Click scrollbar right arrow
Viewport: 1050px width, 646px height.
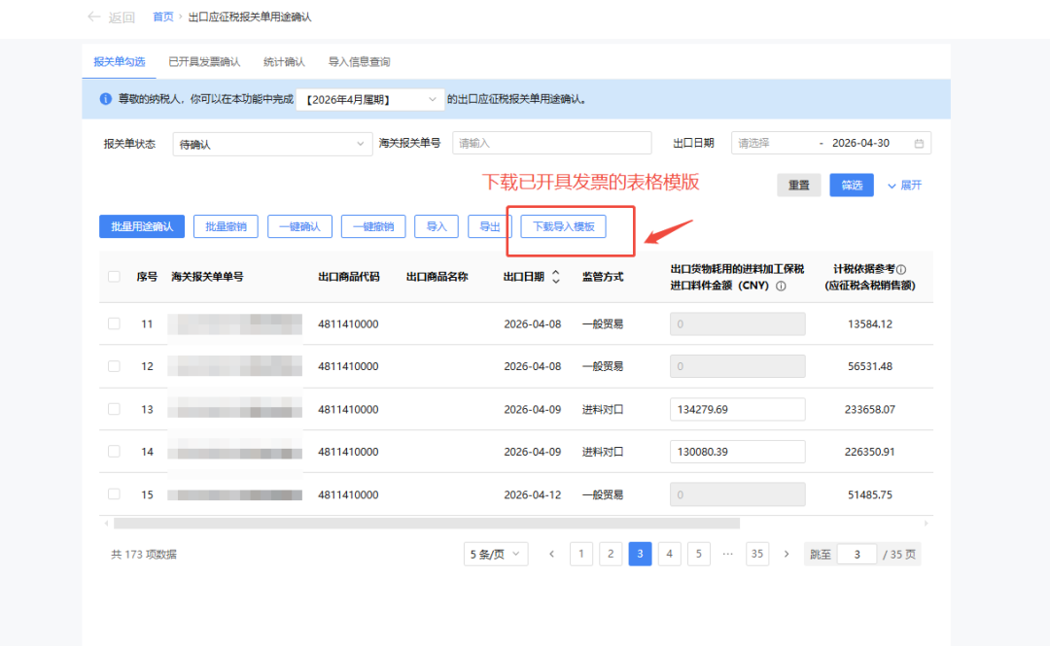pyautogui.click(x=927, y=524)
